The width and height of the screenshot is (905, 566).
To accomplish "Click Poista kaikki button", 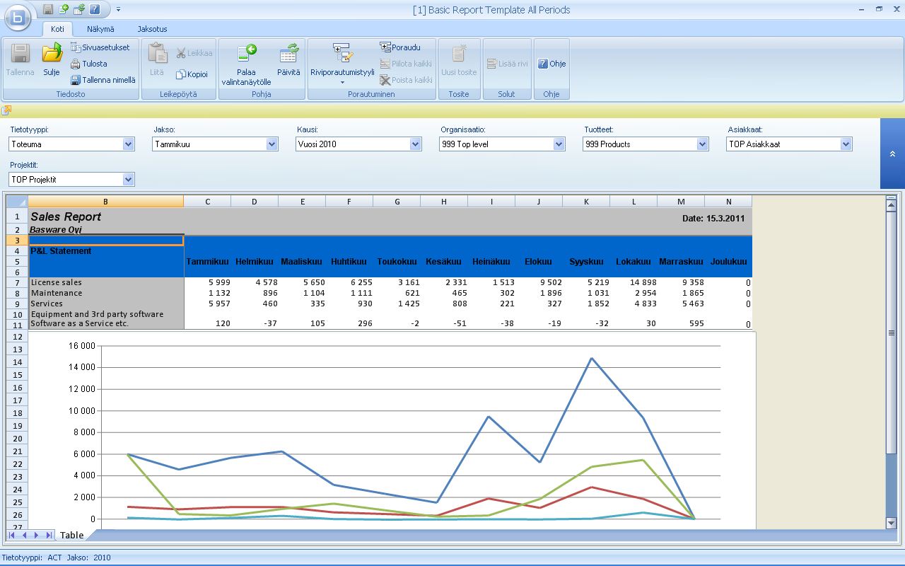I will (x=406, y=80).
